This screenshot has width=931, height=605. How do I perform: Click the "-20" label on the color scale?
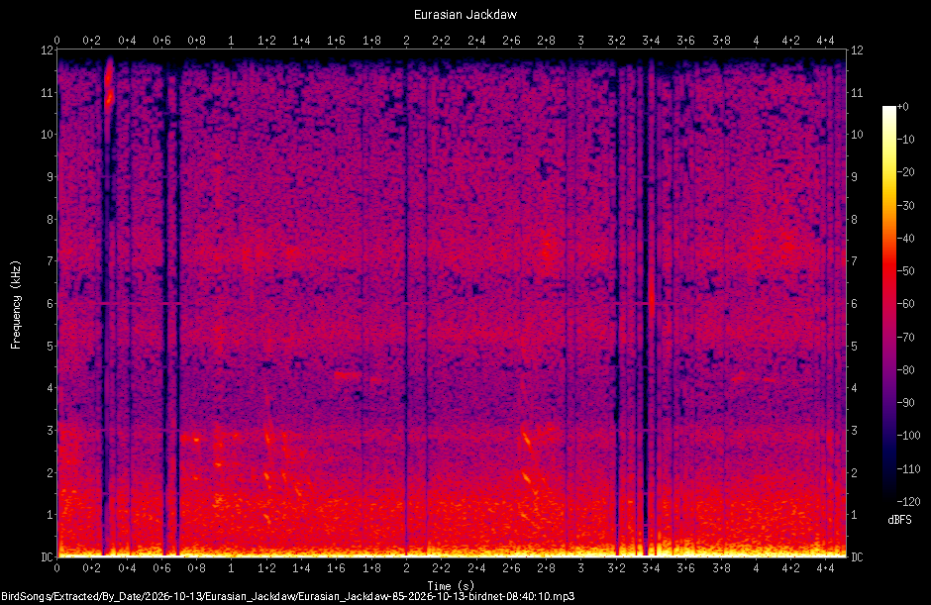click(905, 172)
